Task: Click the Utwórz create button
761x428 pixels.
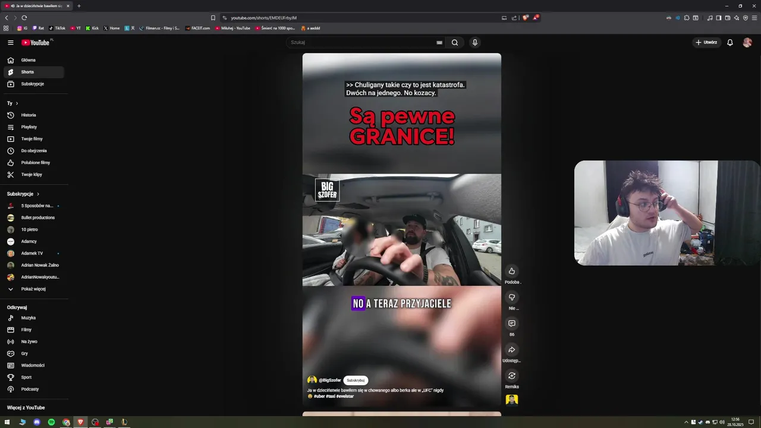Action: tap(706, 42)
